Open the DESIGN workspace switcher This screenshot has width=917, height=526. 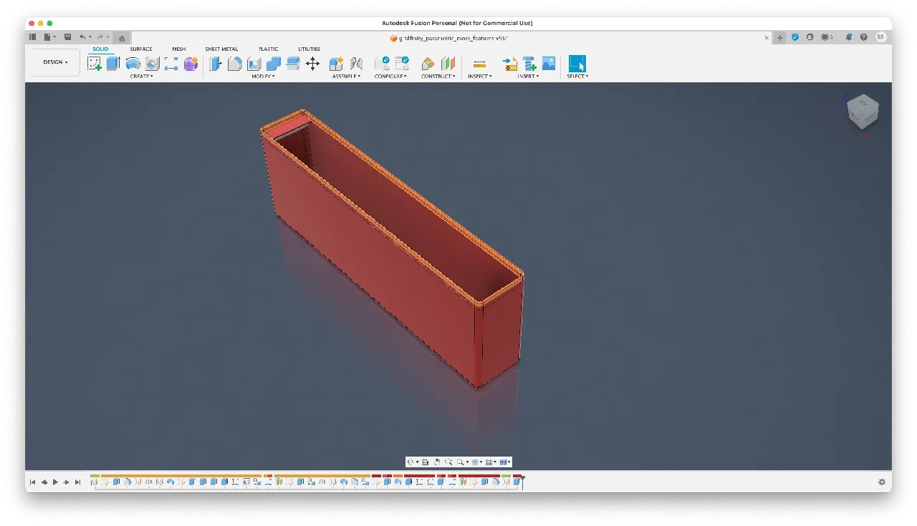[54, 62]
